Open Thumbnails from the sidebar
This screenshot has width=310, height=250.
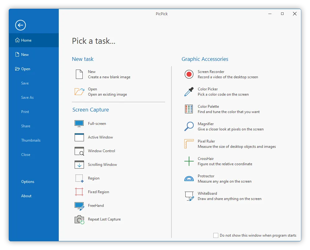pos(34,140)
